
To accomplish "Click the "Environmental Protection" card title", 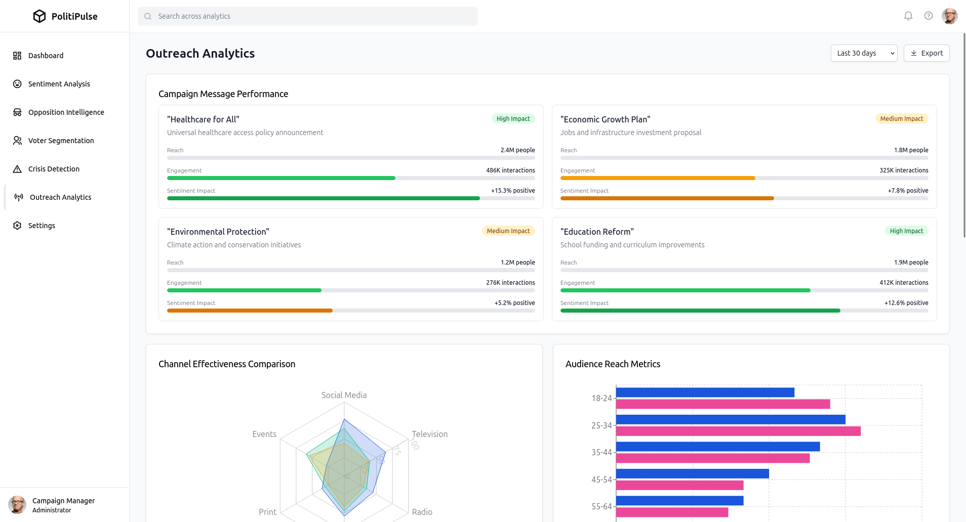I will [x=218, y=232].
